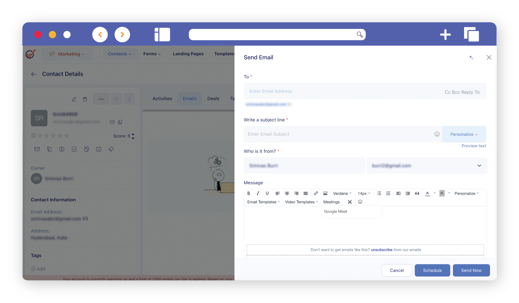Open the Marketing module dropdown

coord(67,54)
